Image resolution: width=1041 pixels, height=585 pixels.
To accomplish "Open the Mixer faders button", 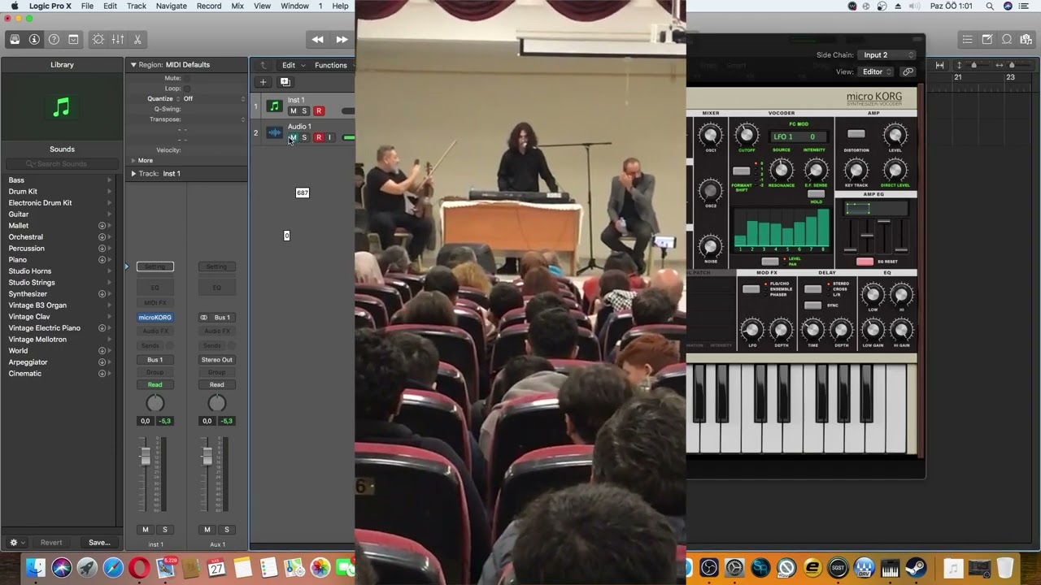I will point(118,39).
